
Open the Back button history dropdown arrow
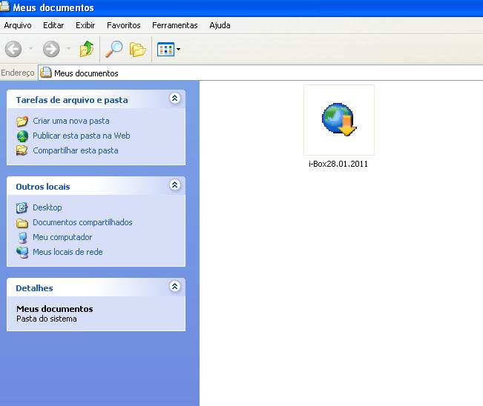point(30,49)
